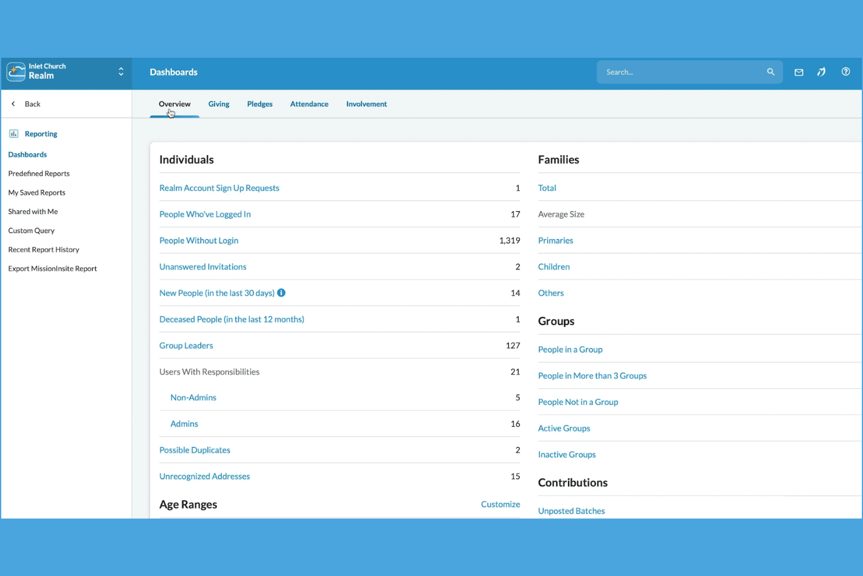Select Dashboards in the sidebar
The width and height of the screenshot is (863, 576).
tap(27, 155)
